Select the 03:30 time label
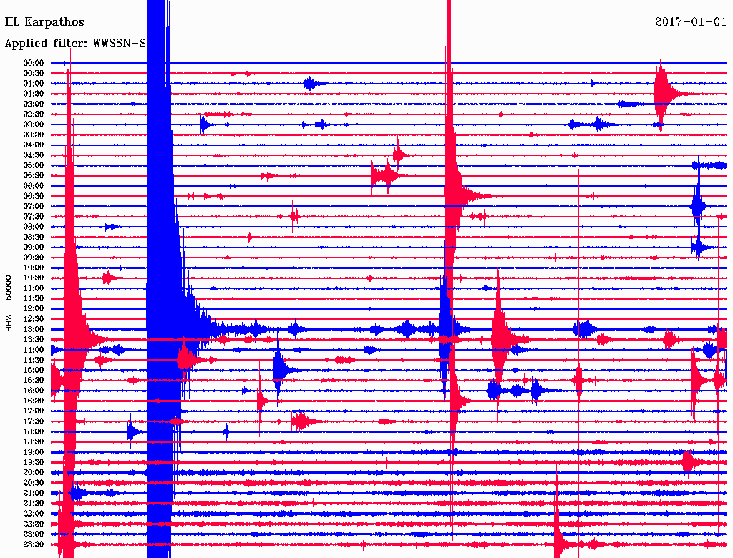 point(34,134)
